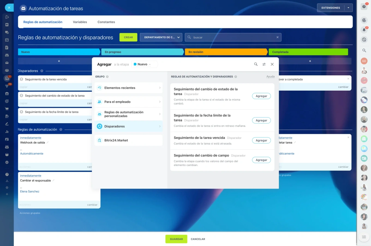Click the GD user avatar
This screenshot has width=371, height=246.
point(364,61)
